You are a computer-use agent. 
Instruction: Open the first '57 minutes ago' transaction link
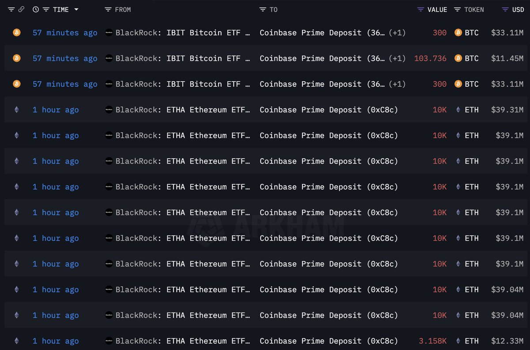65,33
